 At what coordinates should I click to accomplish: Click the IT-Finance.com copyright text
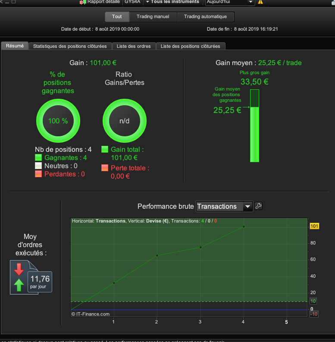click(91, 314)
